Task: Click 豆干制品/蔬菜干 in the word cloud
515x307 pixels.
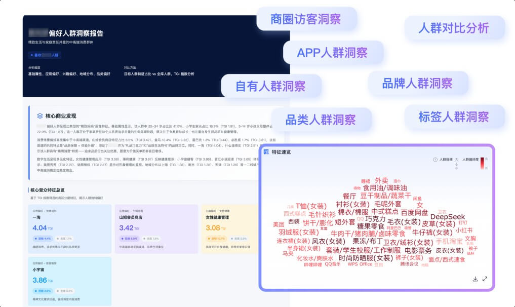Action: pyautogui.click(x=385, y=196)
